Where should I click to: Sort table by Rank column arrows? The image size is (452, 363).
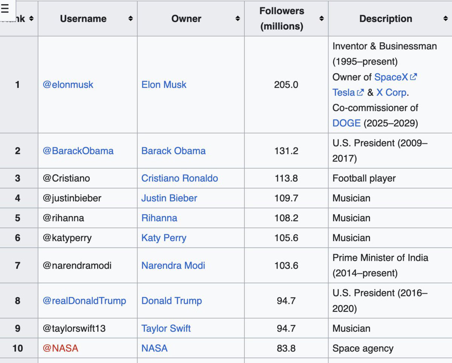click(x=31, y=18)
